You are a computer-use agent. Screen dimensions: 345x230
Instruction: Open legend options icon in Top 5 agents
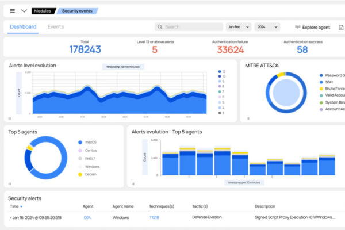click(10, 184)
